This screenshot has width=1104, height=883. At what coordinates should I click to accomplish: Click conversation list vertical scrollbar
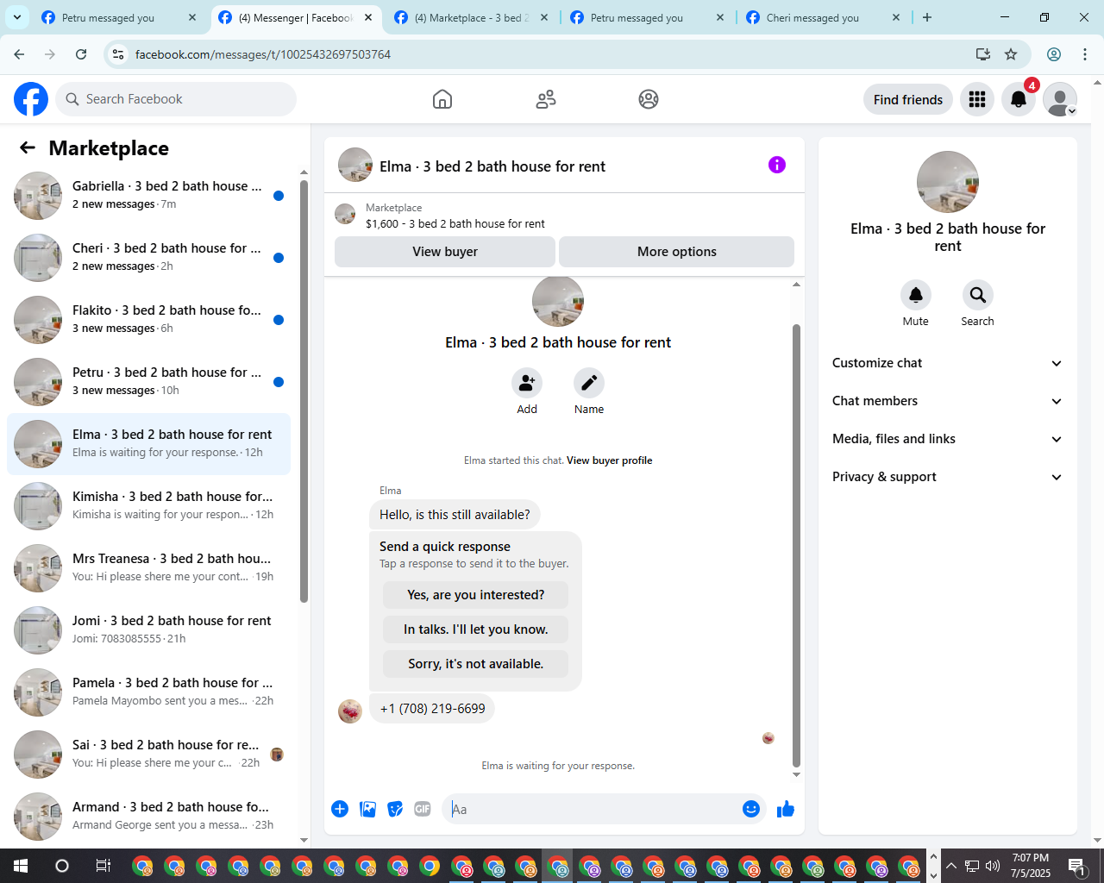(304, 391)
